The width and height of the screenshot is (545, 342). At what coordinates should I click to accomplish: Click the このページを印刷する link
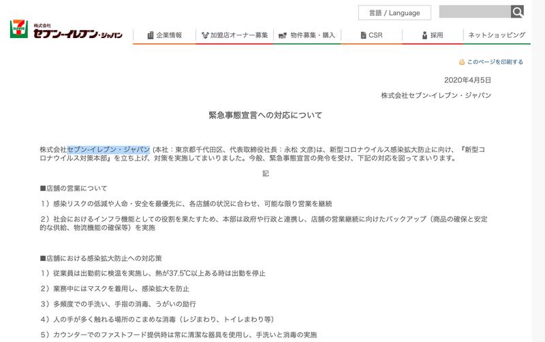[x=495, y=62]
